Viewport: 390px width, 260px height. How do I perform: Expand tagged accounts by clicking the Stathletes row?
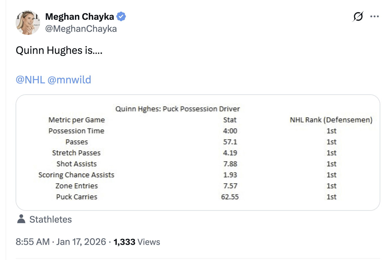(x=51, y=219)
